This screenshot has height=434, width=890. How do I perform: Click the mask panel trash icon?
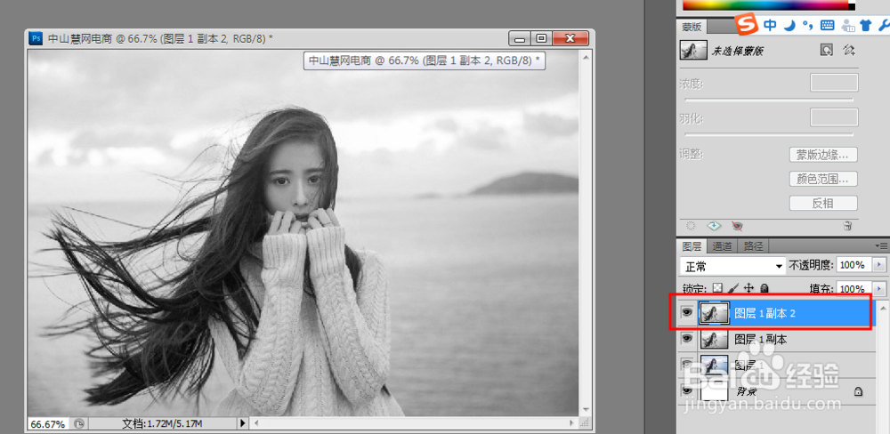tap(847, 226)
